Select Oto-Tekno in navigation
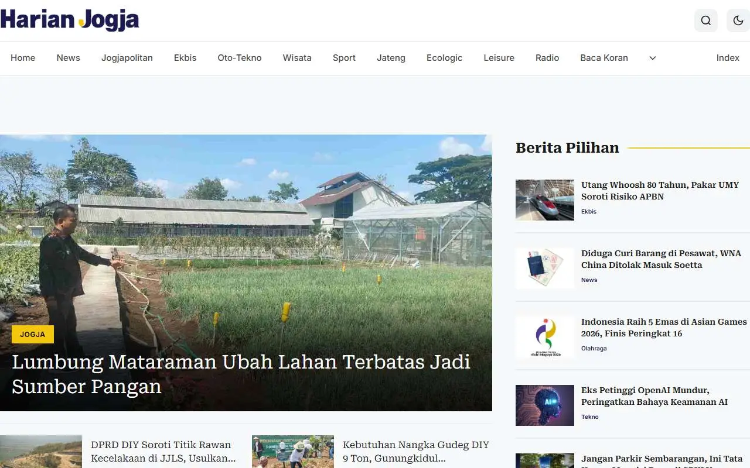Viewport: 750px width, 468px height. [x=239, y=58]
